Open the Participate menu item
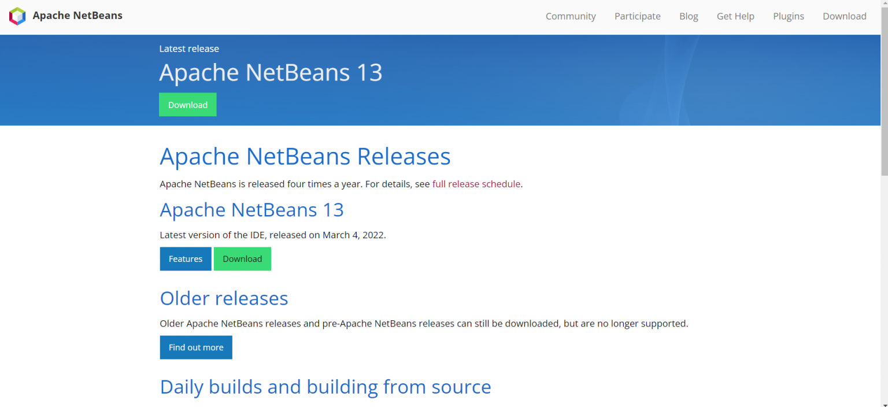Image resolution: width=888 pixels, height=407 pixels. (637, 16)
